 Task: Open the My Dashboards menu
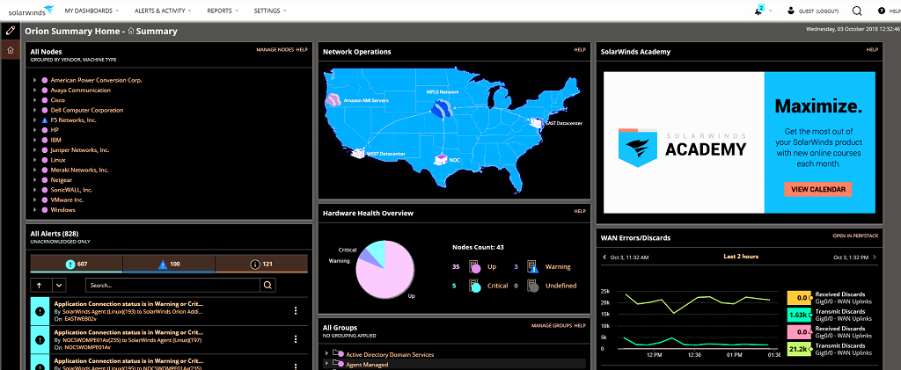tap(92, 11)
